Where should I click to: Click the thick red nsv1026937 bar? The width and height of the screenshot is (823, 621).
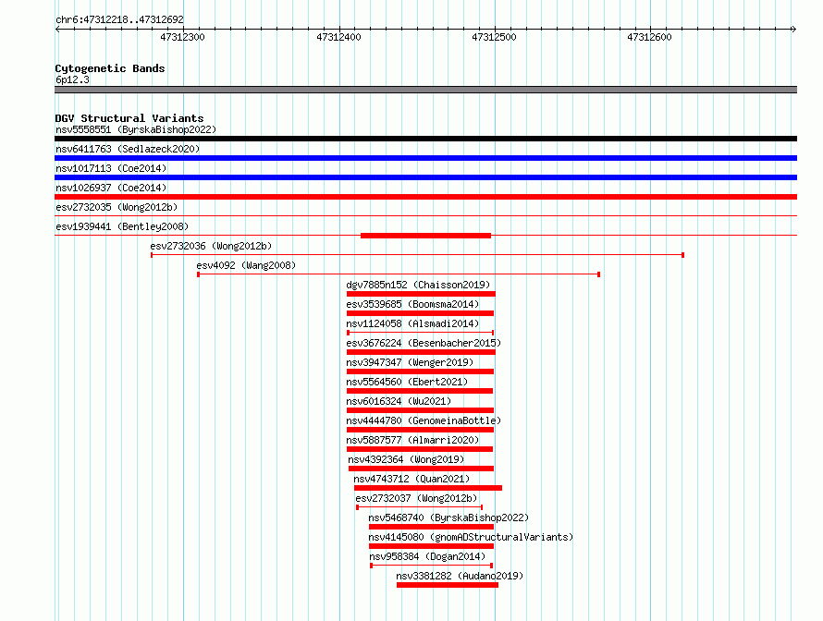425,197
